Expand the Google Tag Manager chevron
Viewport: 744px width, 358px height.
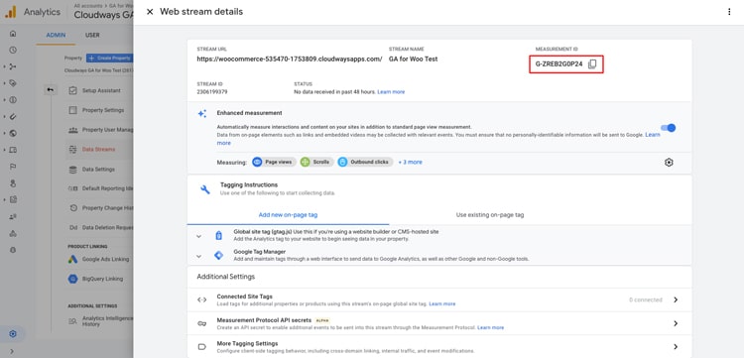click(198, 256)
